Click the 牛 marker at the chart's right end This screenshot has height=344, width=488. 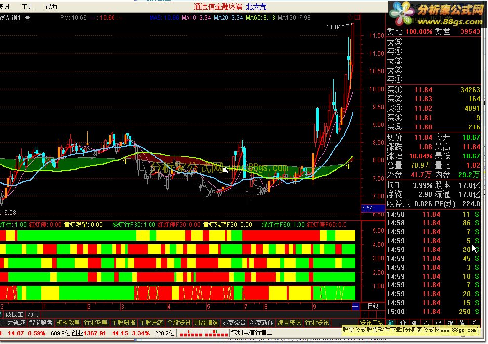[348, 166]
